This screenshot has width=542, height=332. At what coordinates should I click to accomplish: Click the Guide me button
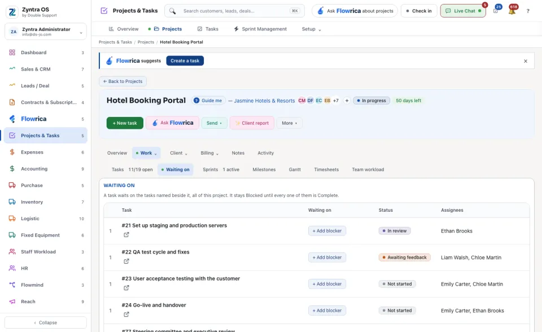pyautogui.click(x=208, y=101)
